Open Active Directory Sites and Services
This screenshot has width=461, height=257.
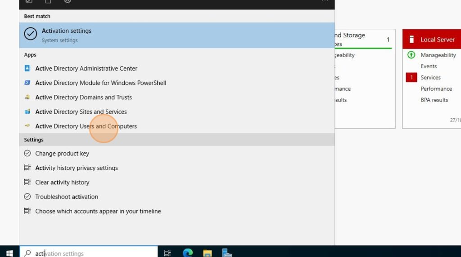click(176, 111)
